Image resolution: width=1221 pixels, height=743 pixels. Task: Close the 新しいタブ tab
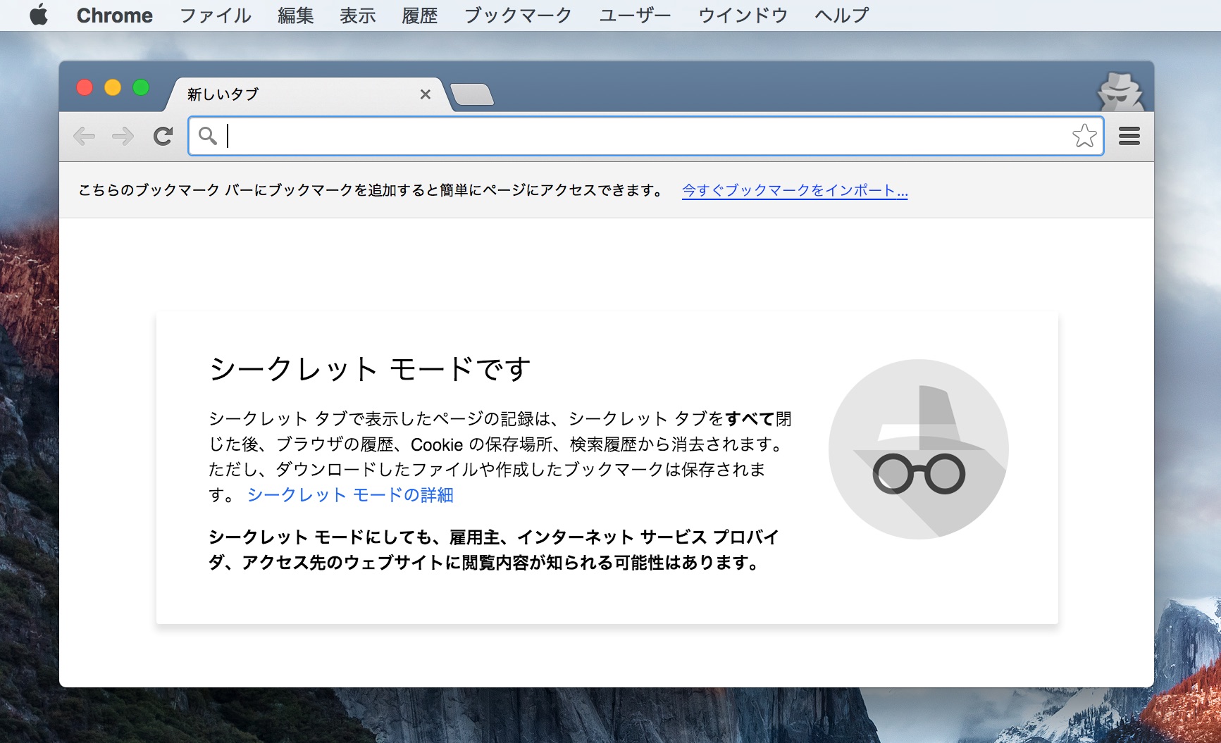425,94
